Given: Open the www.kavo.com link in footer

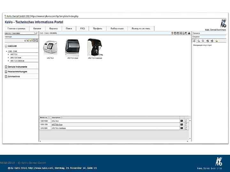Looking at the screenshot, I should 41,168.
